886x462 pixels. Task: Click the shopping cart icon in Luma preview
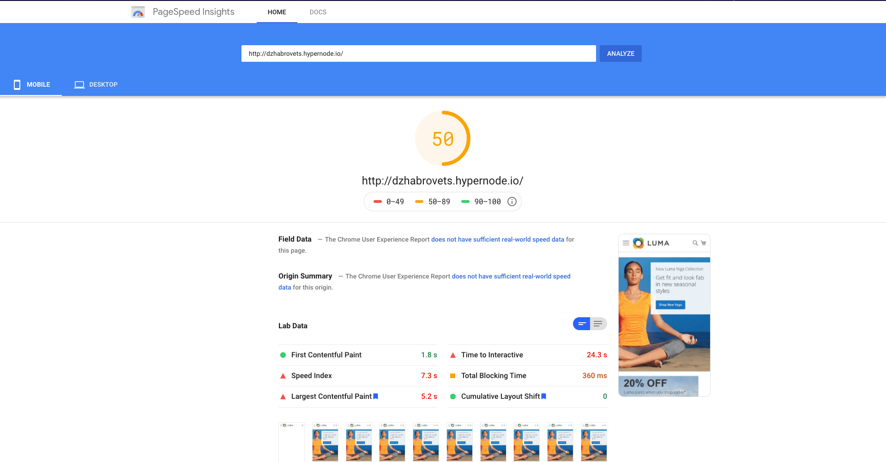pyautogui.click(x=703, y=243)
